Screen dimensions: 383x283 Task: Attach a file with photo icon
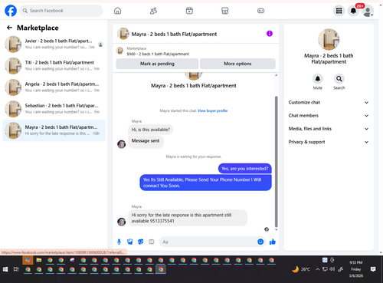pyautogui.click(x=130, y=242)
